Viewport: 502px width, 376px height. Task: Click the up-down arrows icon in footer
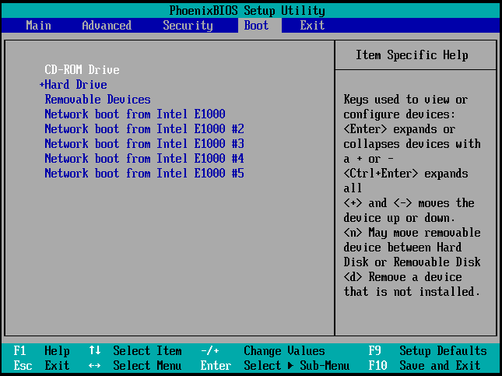[95, 350]
